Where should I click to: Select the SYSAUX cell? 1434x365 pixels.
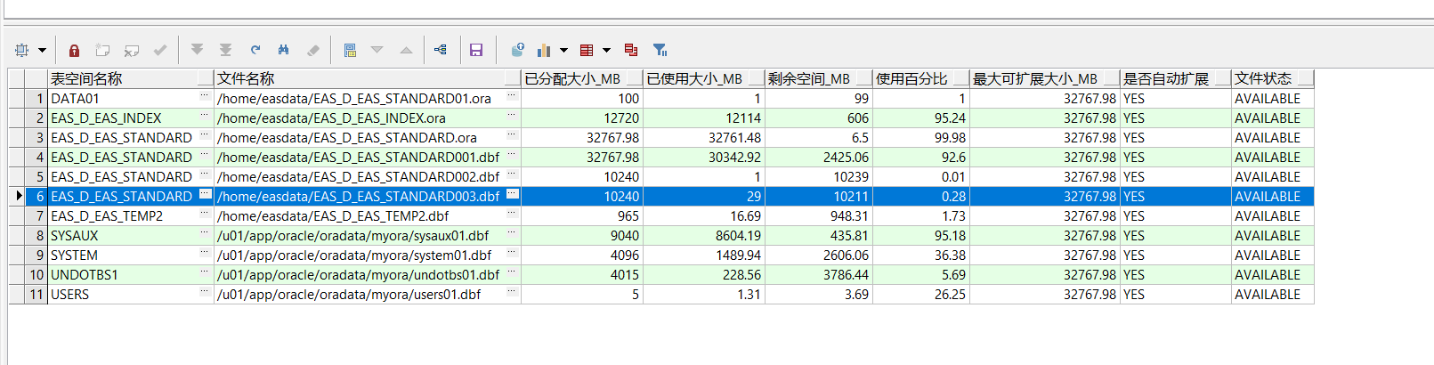(x=131, y=235)
